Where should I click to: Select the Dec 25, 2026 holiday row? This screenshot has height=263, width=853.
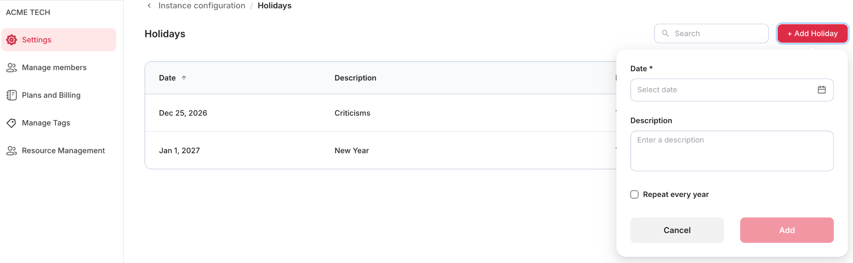[380, 113]
